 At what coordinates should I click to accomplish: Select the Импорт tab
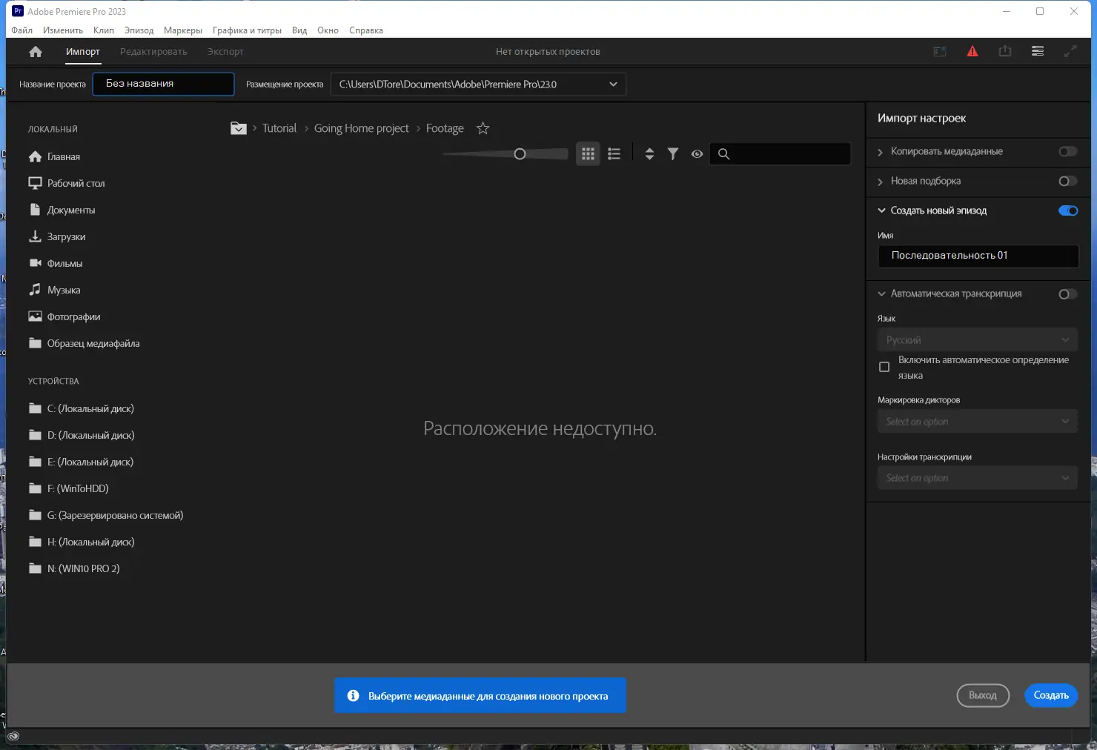click(x=83, y=51)
